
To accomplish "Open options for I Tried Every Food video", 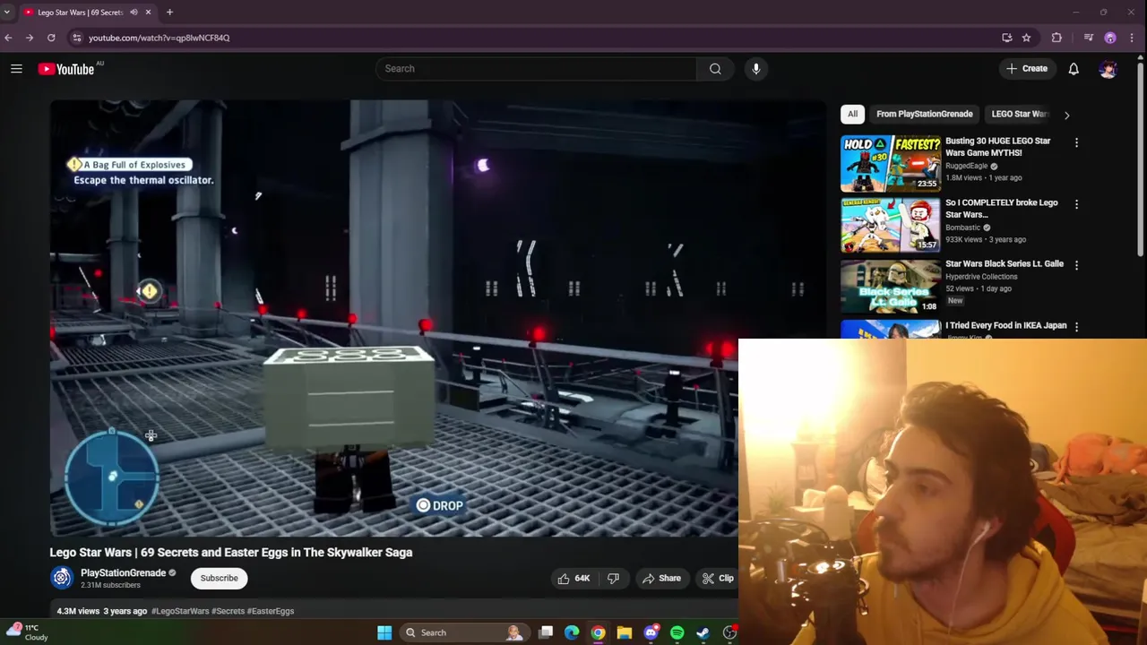I will (x=1076, y=327).
